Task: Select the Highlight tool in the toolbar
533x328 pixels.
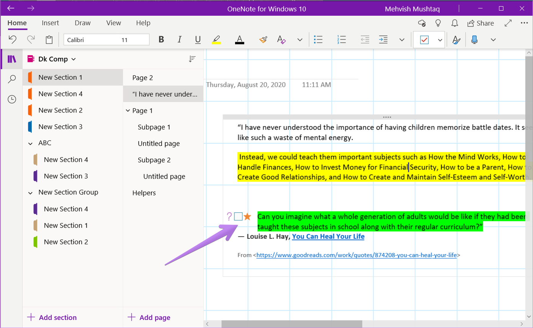Action: point(216,39)
